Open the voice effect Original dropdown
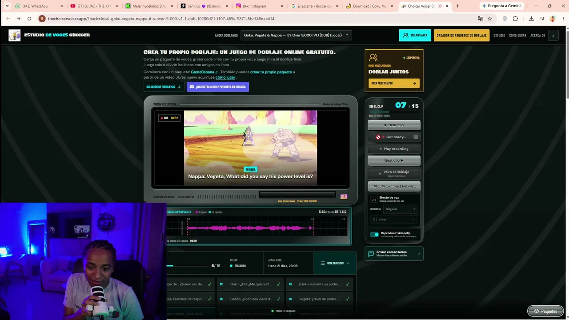The width and height of the screenshot is (569, 320). (400, 209)
